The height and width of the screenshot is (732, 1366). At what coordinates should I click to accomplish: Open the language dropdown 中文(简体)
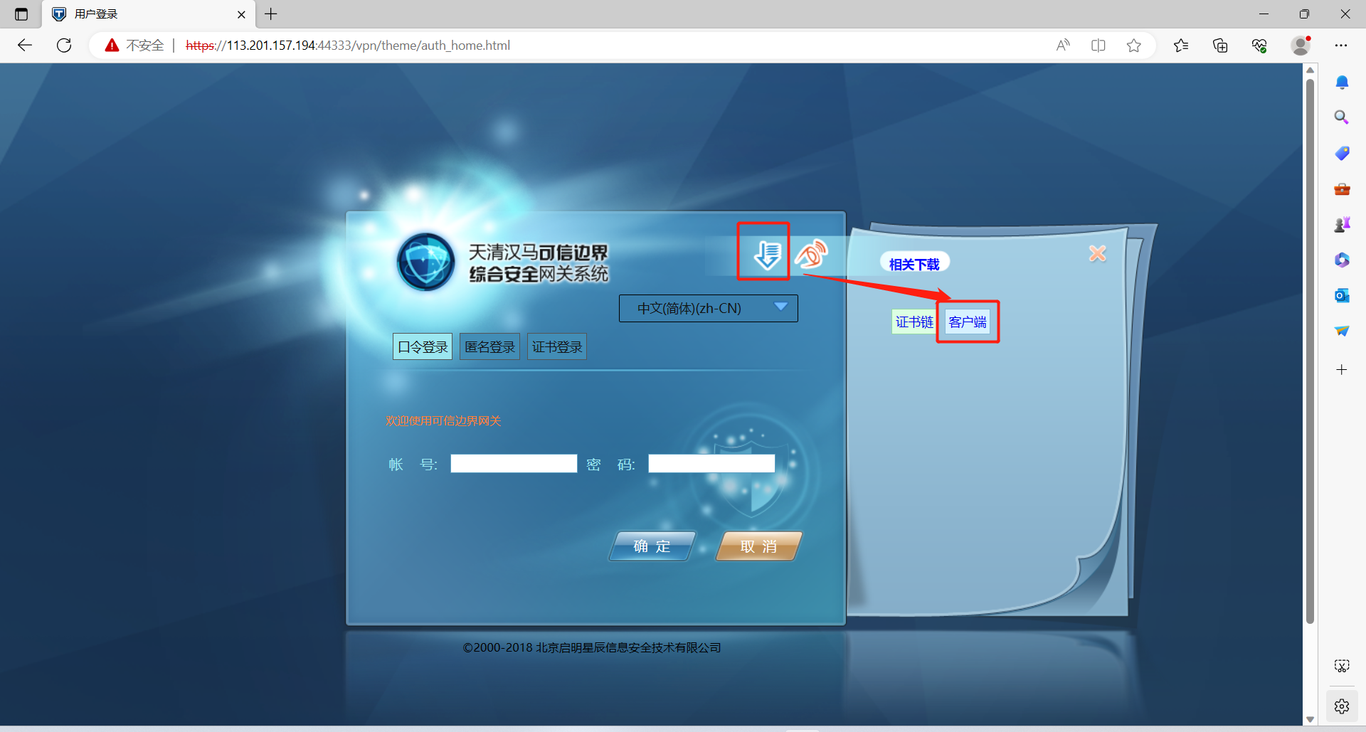(708, 308)
